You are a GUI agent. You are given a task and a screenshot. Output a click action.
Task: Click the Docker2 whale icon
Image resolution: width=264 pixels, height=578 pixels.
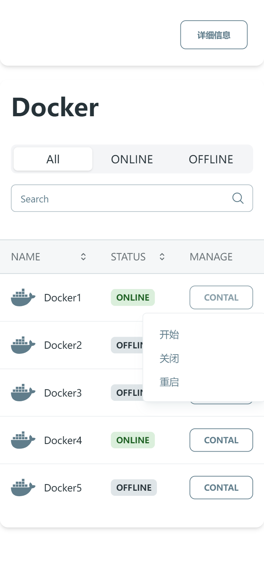click(23, 345)
